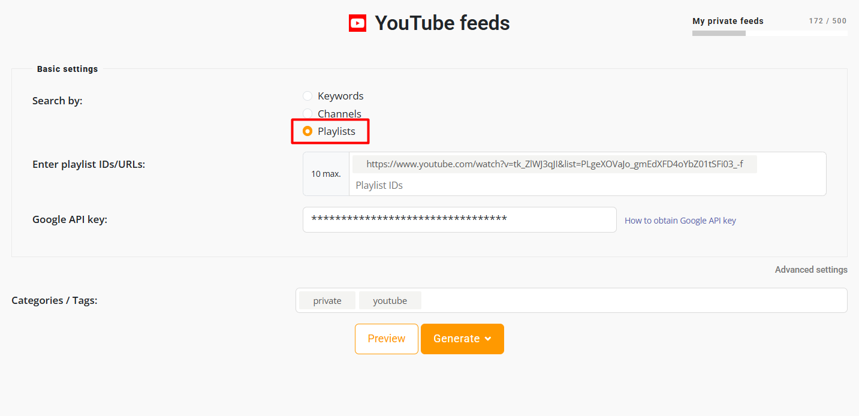Select the Playlists radio button

pyautogui.click(x=308, y=131)
